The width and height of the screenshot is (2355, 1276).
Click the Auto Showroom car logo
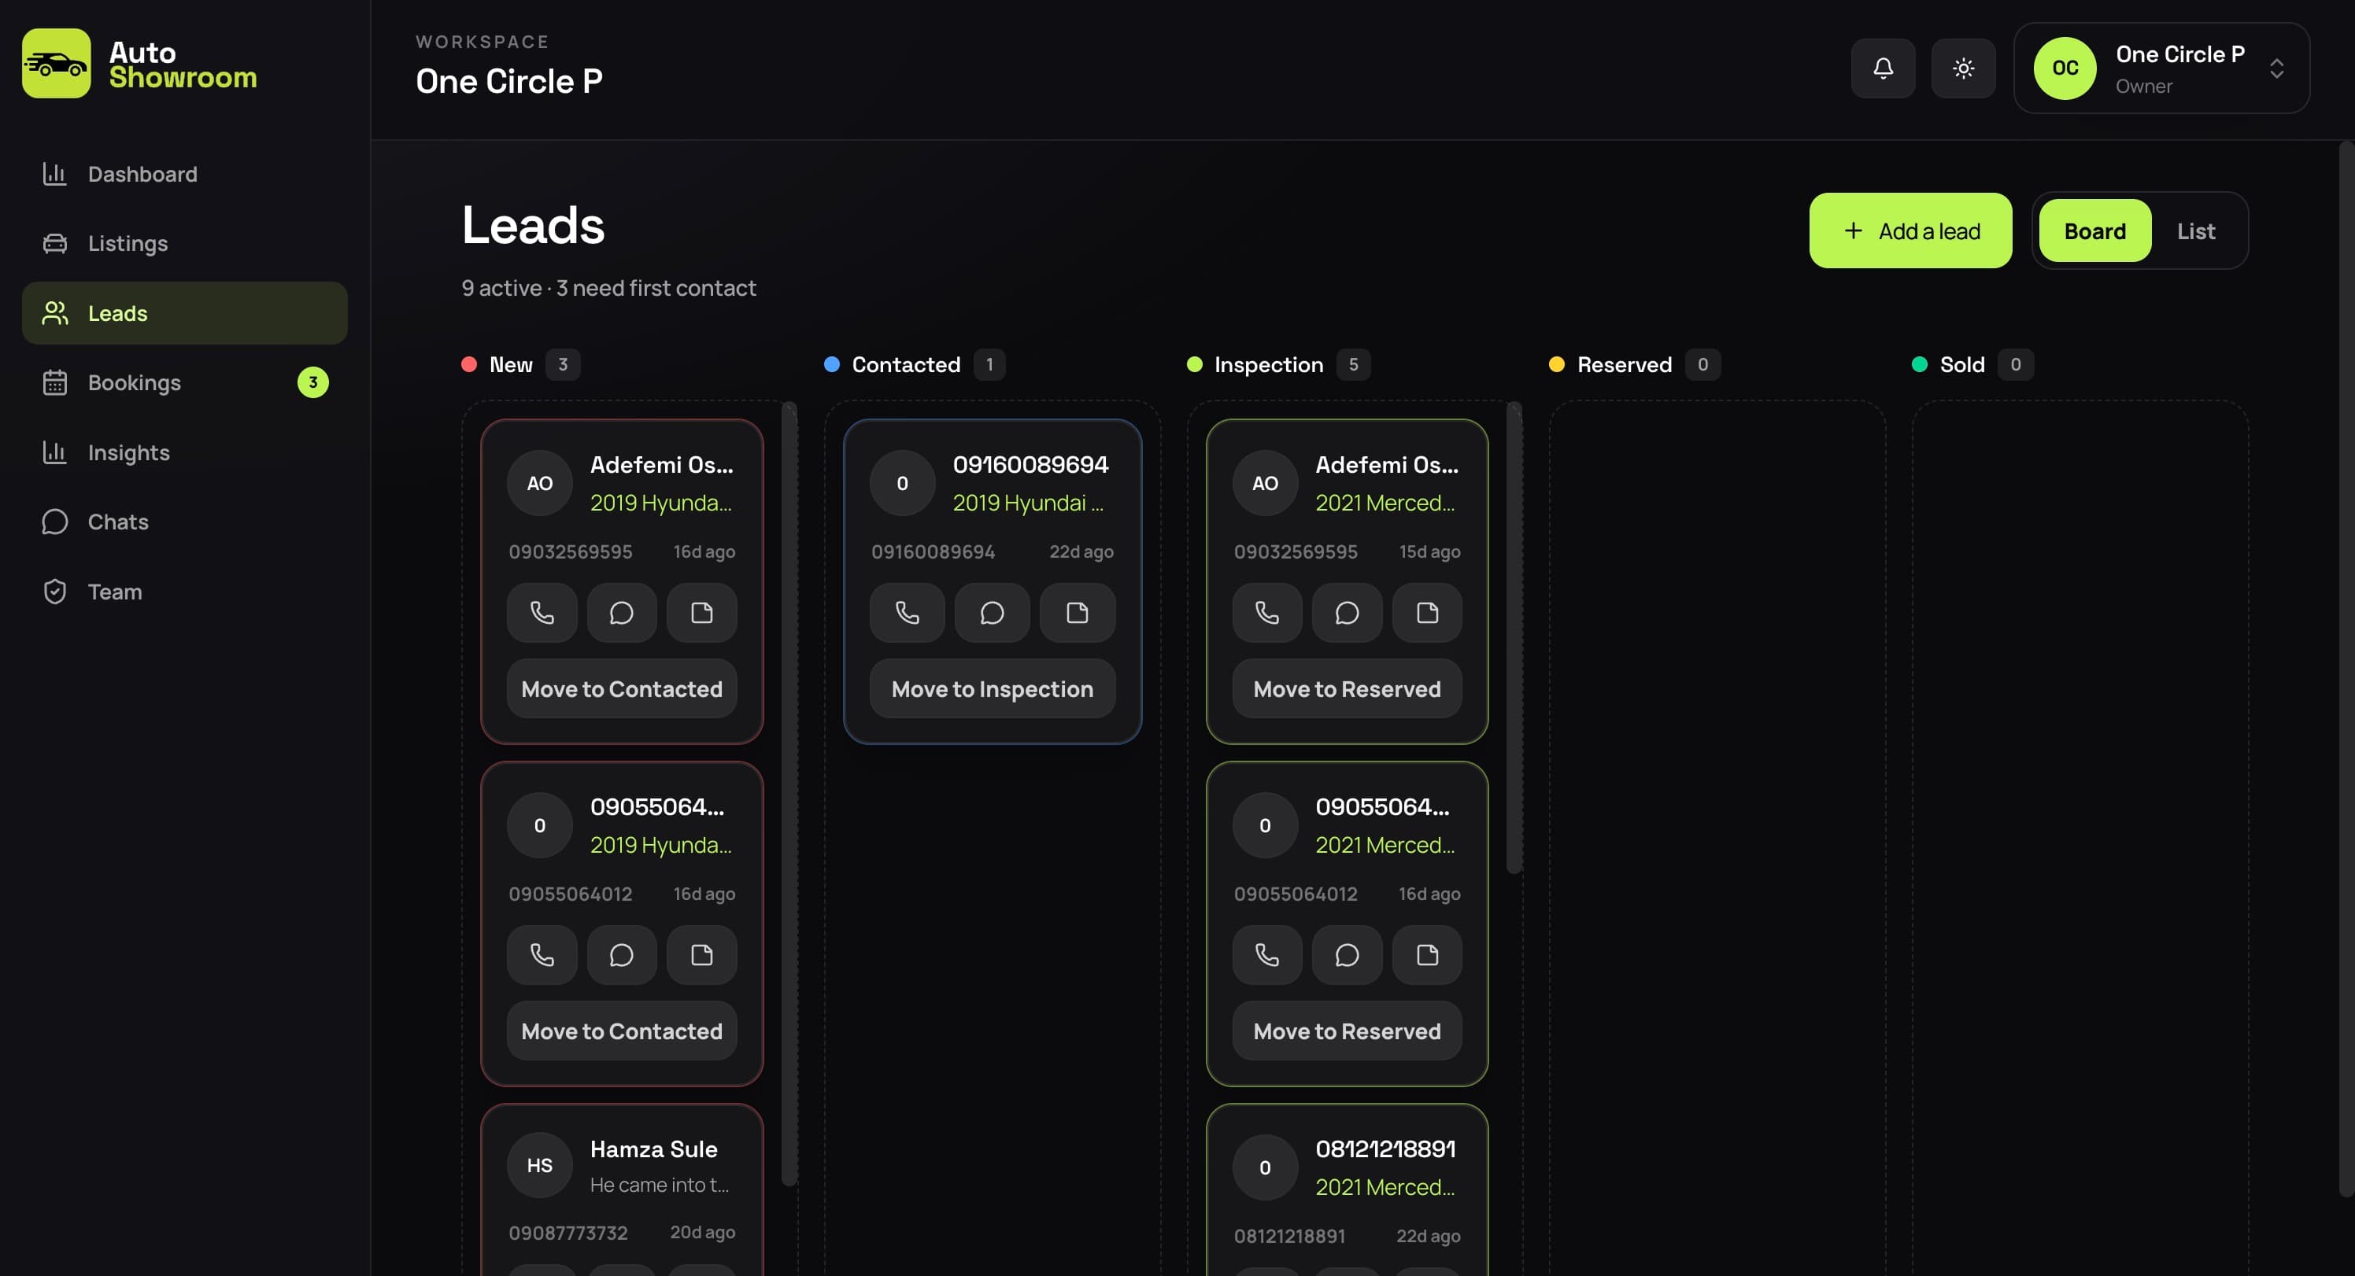56,63
